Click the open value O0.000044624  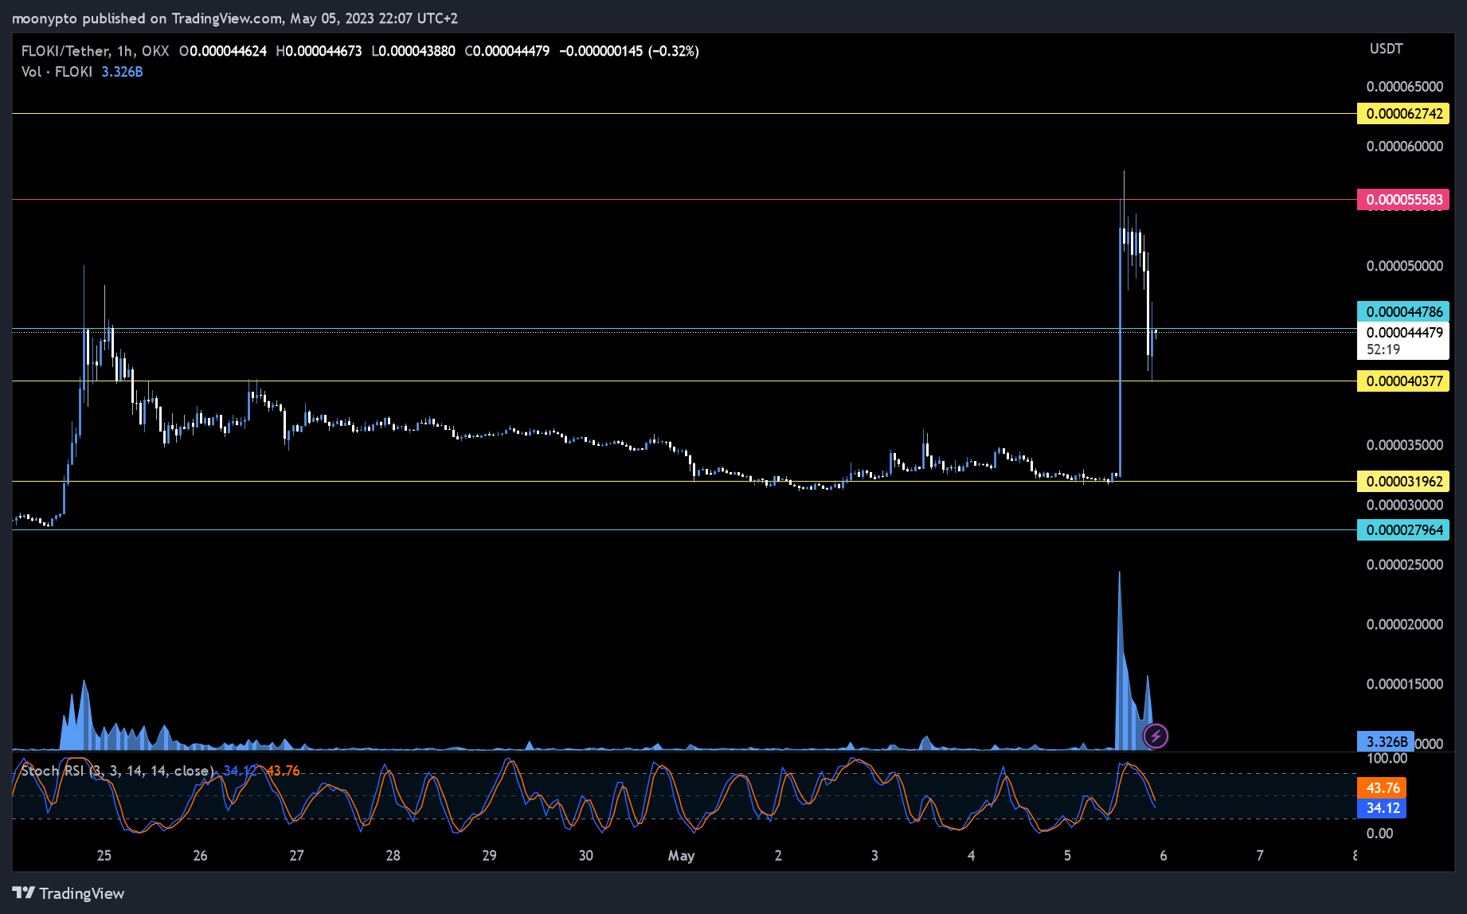(x=223, y=51)
